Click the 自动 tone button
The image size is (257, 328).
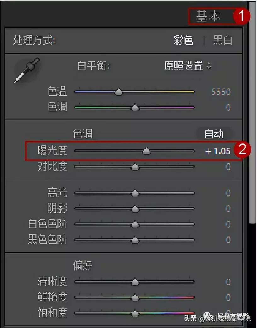point(214,134)
